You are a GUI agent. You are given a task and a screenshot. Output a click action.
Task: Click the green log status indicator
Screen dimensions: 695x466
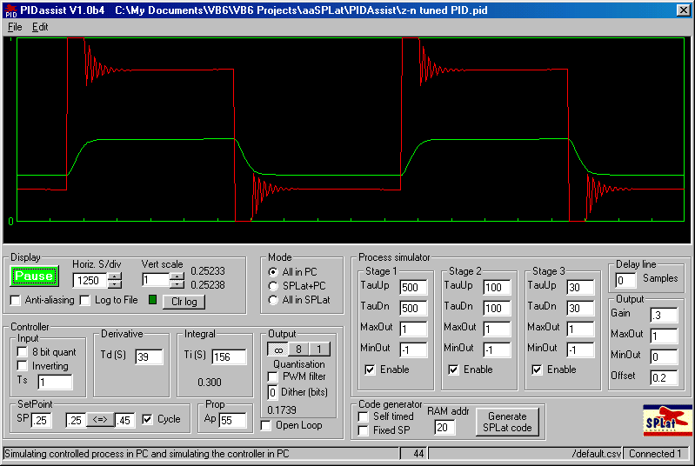point(153,301)
